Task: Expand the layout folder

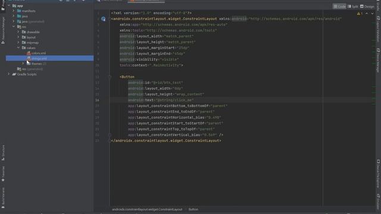Action: coord(18,37)
